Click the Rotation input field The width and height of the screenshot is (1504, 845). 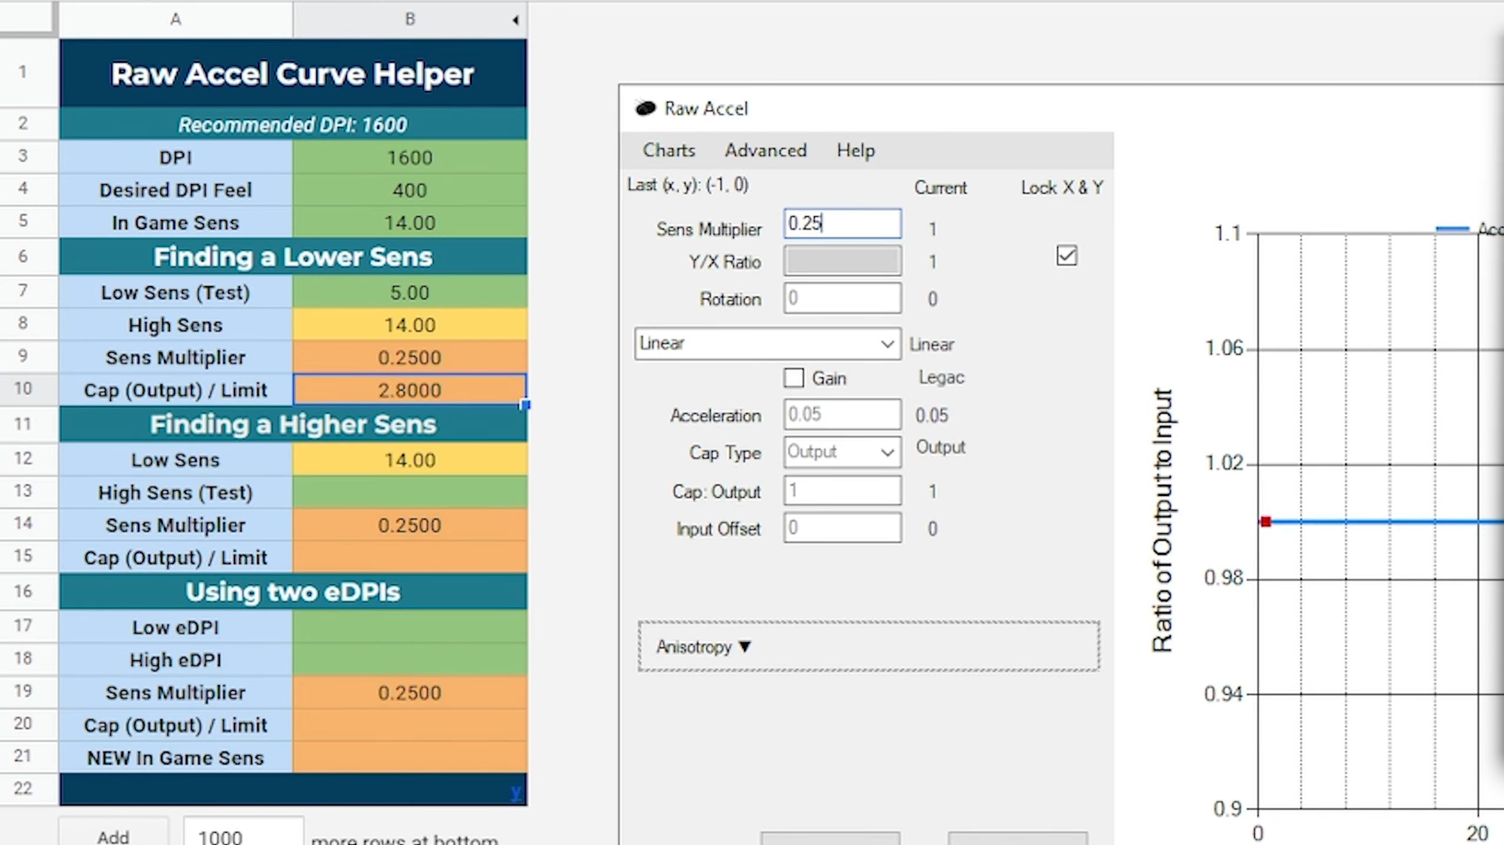point(842,298)
